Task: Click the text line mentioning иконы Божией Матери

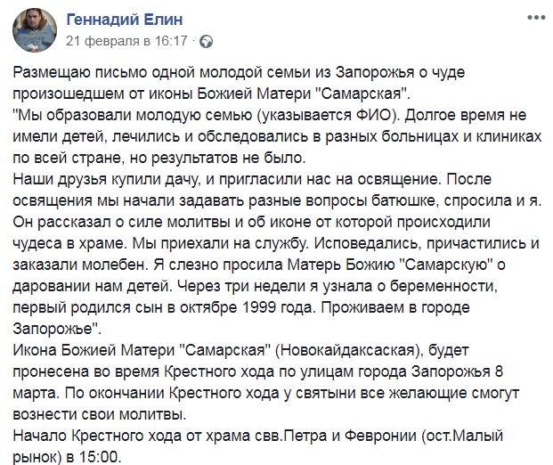Action: tap(212, 94)
